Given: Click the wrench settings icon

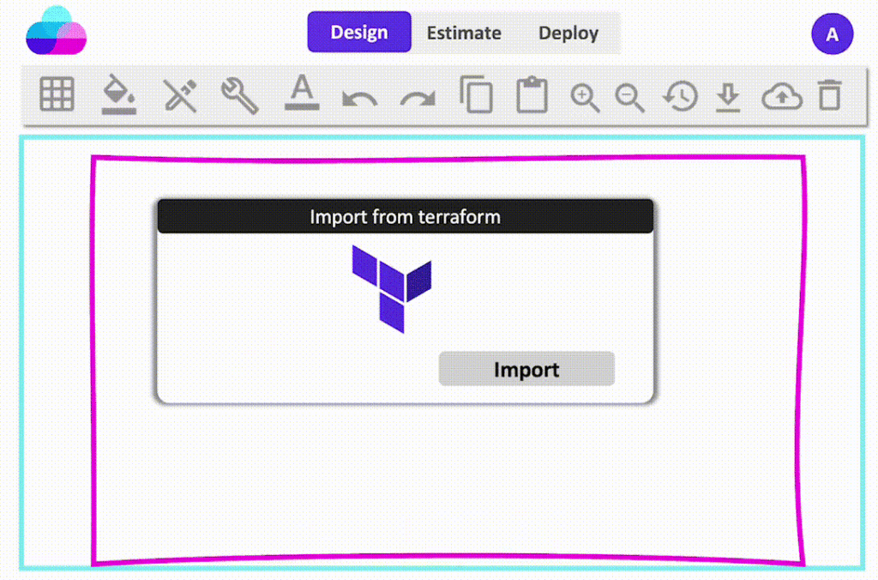Looking at the screenshot, I should (x=240, y=96).
